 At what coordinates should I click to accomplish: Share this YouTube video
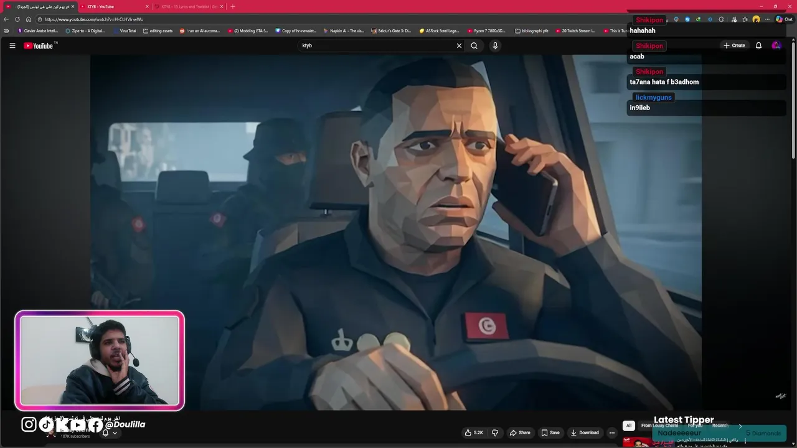520,432
